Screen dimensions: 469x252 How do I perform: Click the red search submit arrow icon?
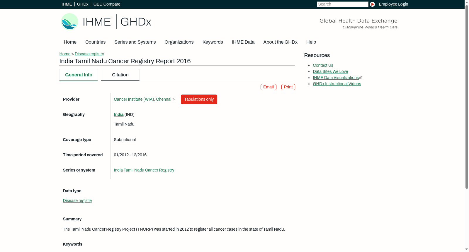click(372, 4)
